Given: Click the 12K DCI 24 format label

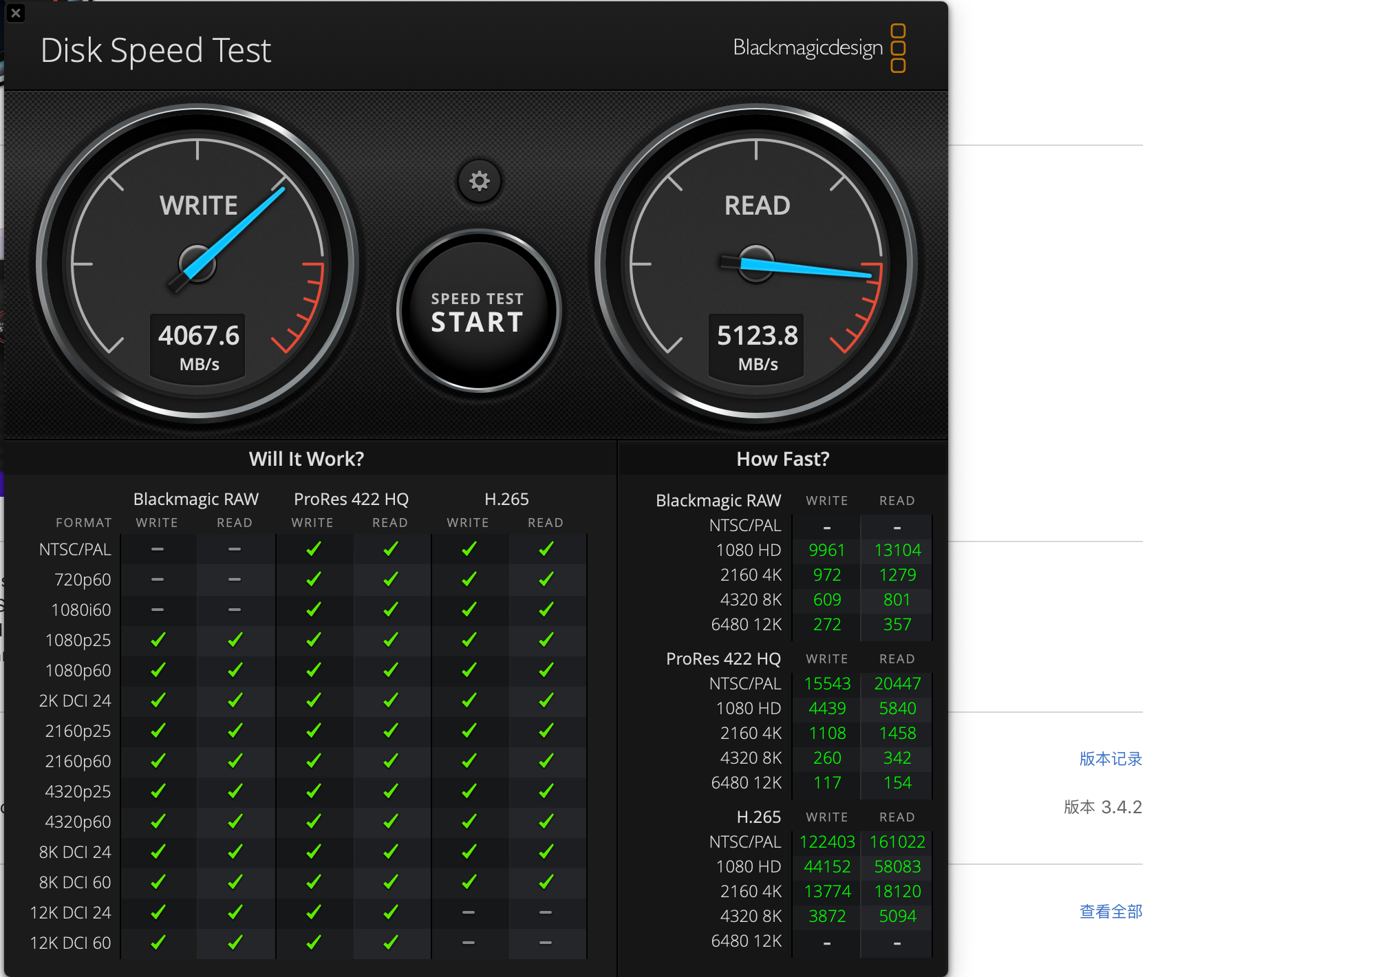Looking at the screenshot, I should (x=70, y=912).
